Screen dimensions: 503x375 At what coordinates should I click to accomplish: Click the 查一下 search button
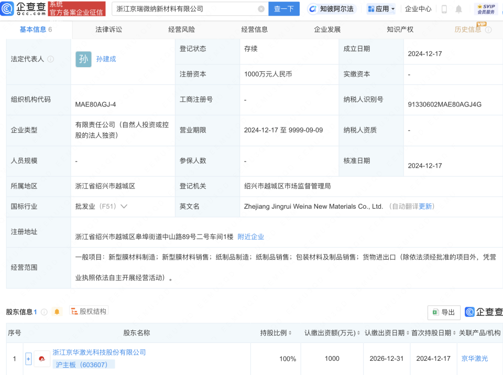click(283, 9)
